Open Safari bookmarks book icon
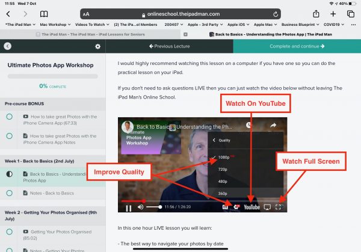361x252 pixels. point(44,14)
